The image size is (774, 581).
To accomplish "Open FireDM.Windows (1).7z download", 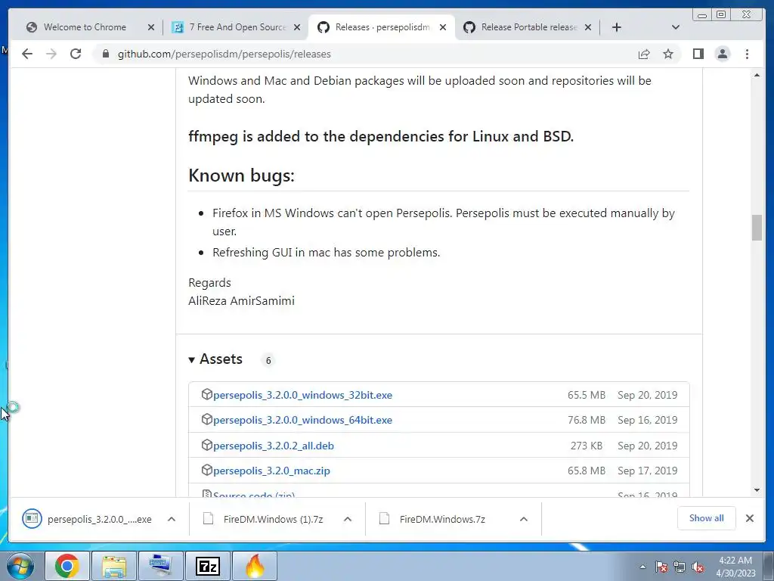I will point(264,519).
